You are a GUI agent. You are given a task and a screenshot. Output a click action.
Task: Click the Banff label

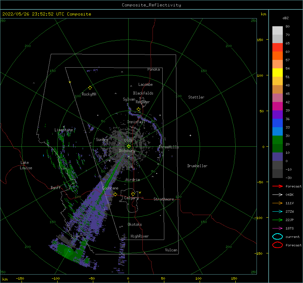click(56, 187)
